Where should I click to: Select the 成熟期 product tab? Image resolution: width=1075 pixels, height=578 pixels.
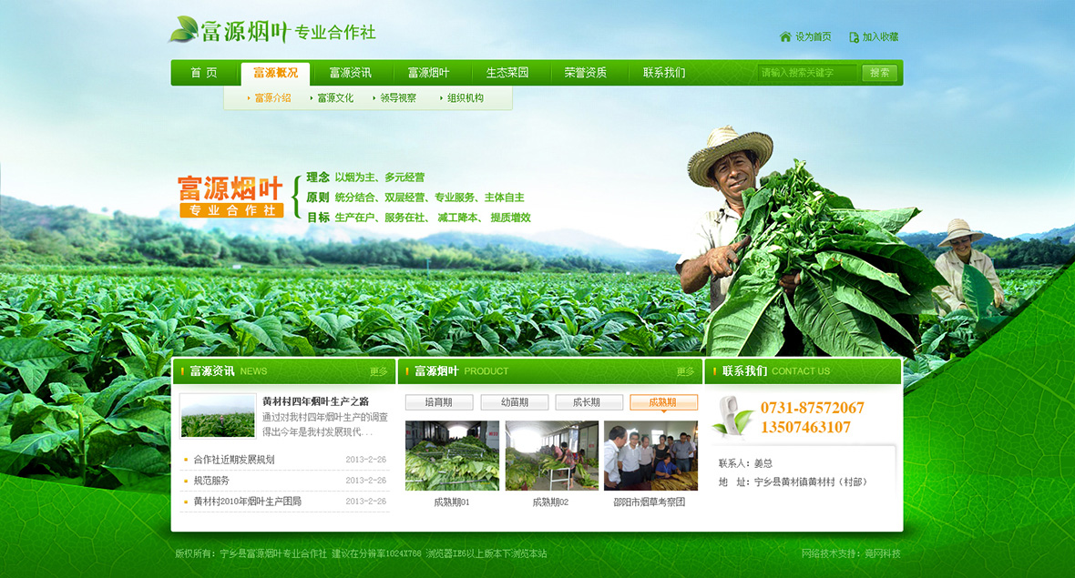[663, 402]
